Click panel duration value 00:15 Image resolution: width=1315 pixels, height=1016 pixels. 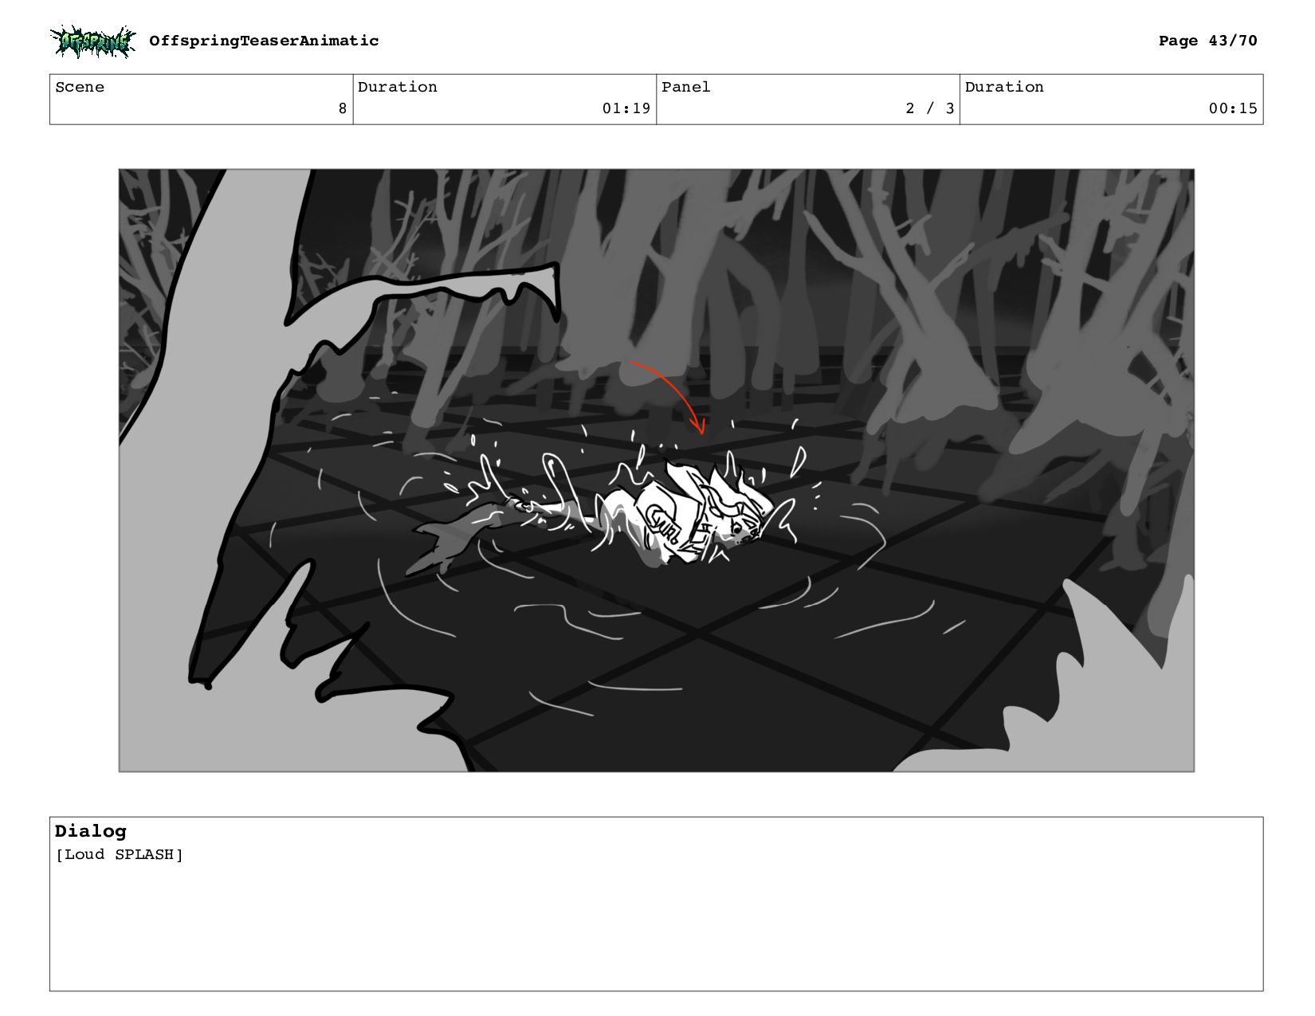click(1233, 108)
